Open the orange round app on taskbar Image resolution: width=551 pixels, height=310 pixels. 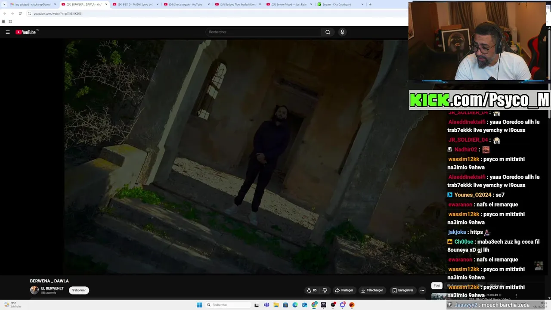(352, 305)
